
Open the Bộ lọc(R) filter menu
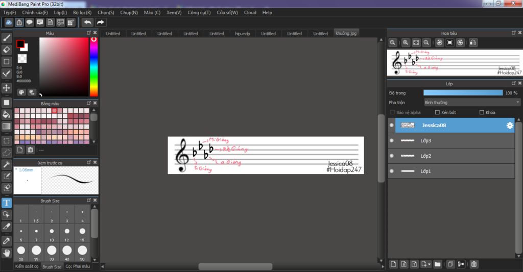[x=82, y=12]
